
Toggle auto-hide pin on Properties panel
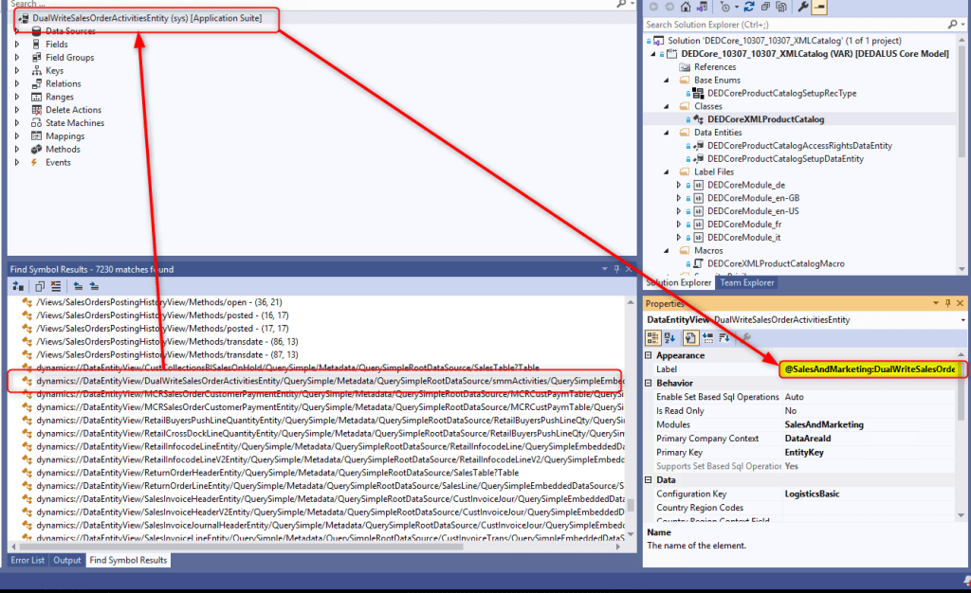tap(947, 303)
